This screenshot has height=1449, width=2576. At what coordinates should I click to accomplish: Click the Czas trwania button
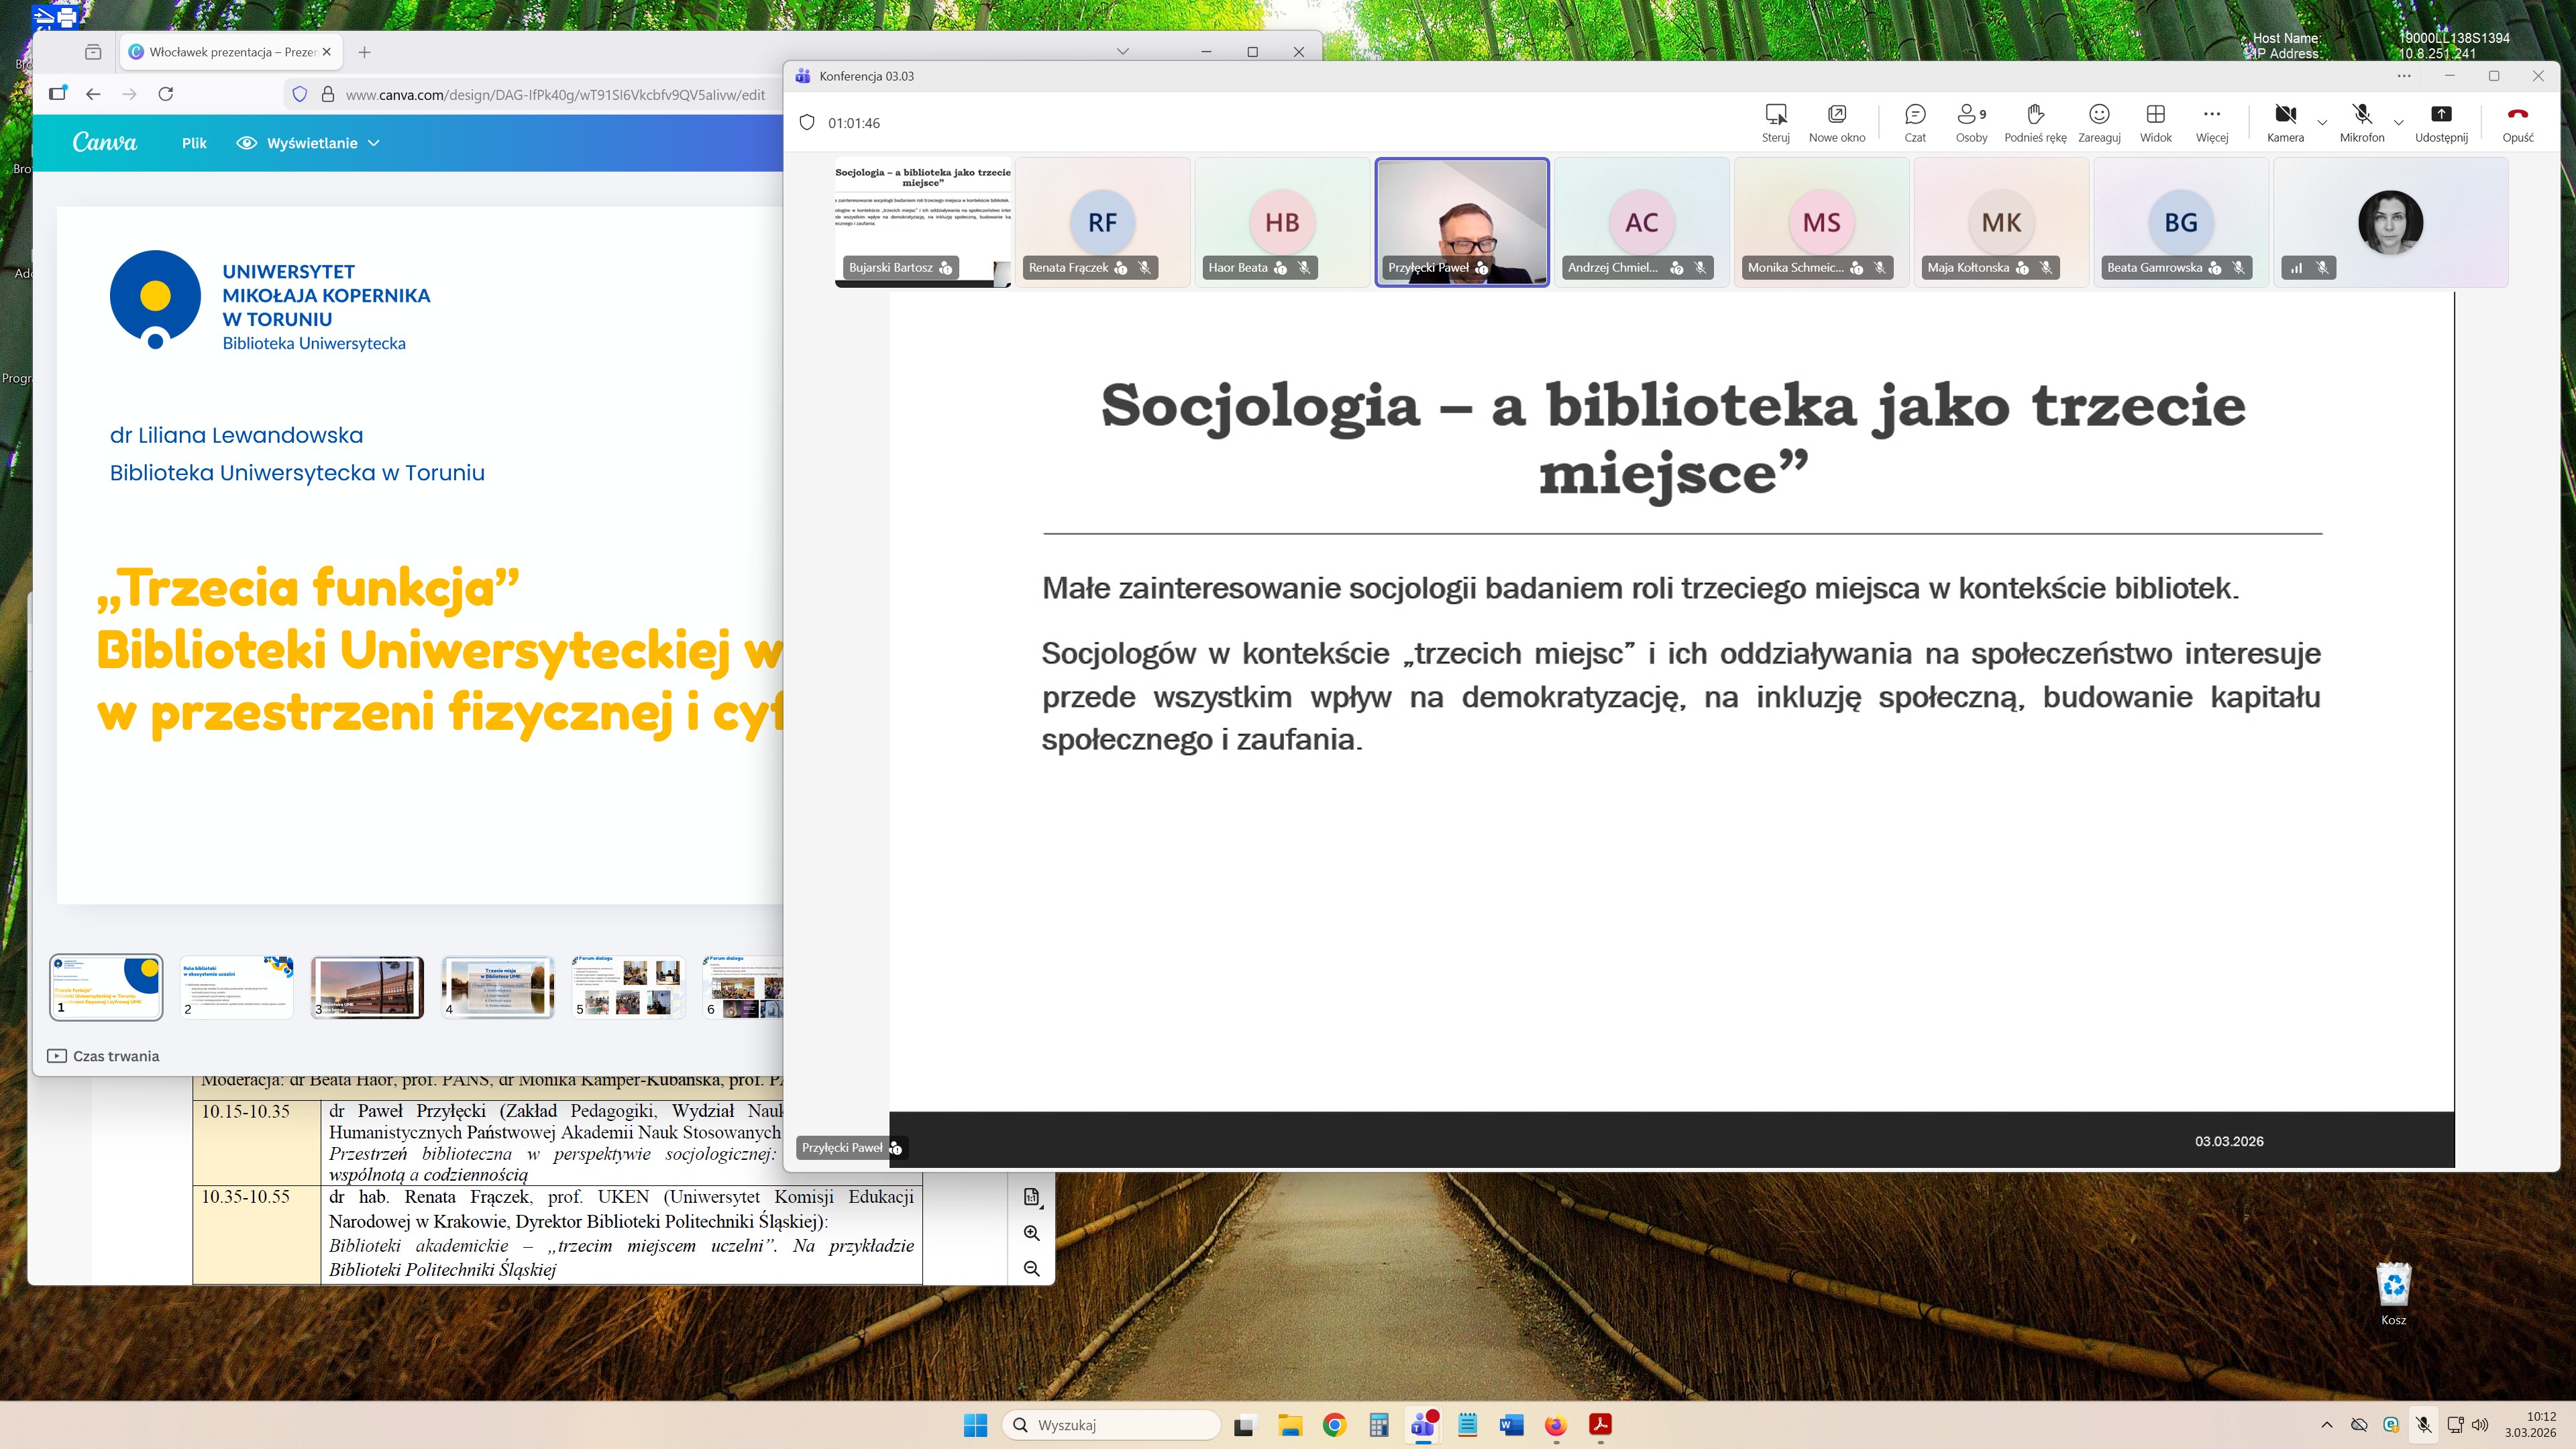(x=104, y=1056)
